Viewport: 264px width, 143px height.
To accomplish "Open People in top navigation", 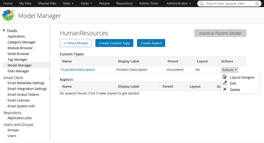I will click(x=104, y=3).
